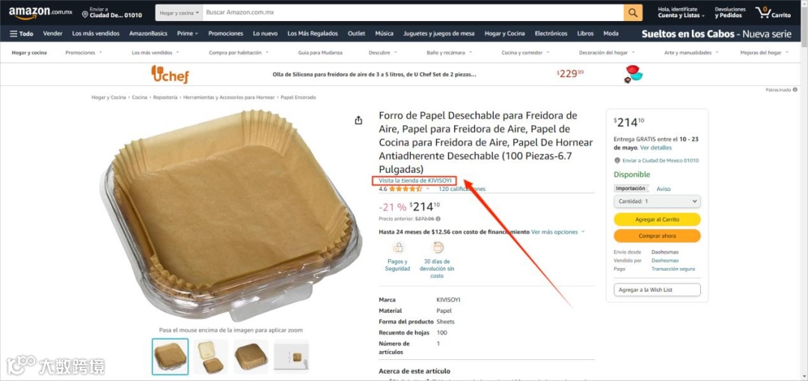
Task: Click Agregar al Carrito button
Action: pyautogui.click(x=657, y=219)
